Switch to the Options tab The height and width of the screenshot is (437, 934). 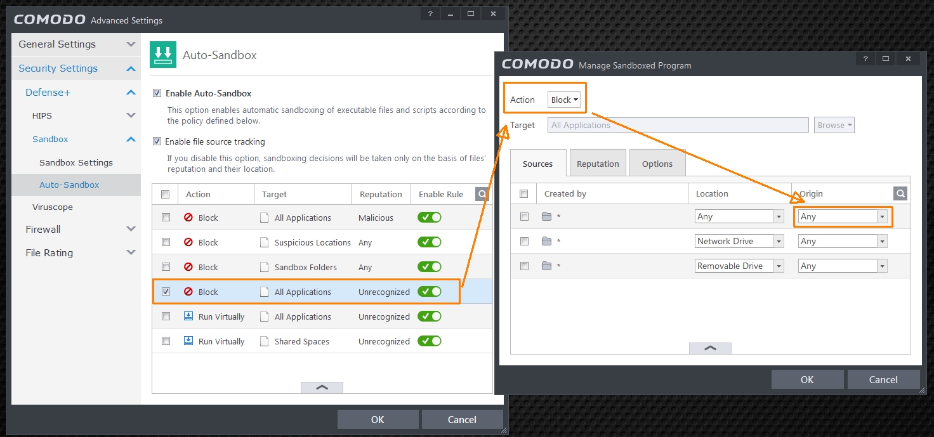pos(657,163)
